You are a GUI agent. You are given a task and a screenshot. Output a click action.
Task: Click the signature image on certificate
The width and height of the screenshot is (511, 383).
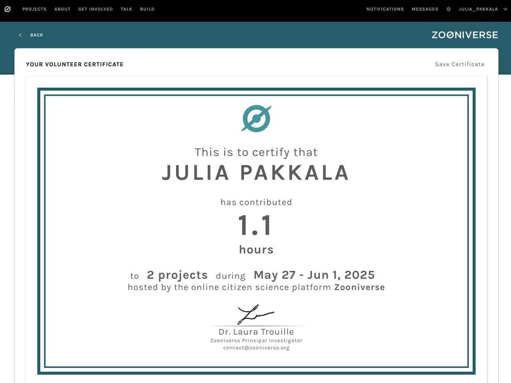[256, 314]
